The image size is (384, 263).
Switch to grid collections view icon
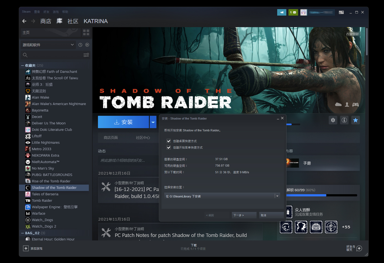coord(86,33)
